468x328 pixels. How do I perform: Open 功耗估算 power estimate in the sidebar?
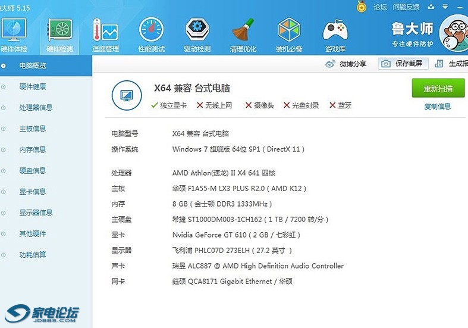point(32,255)
